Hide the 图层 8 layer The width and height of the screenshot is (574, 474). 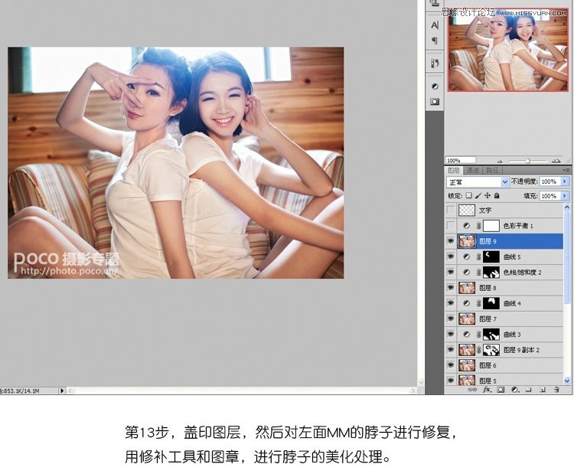(451, 288)
